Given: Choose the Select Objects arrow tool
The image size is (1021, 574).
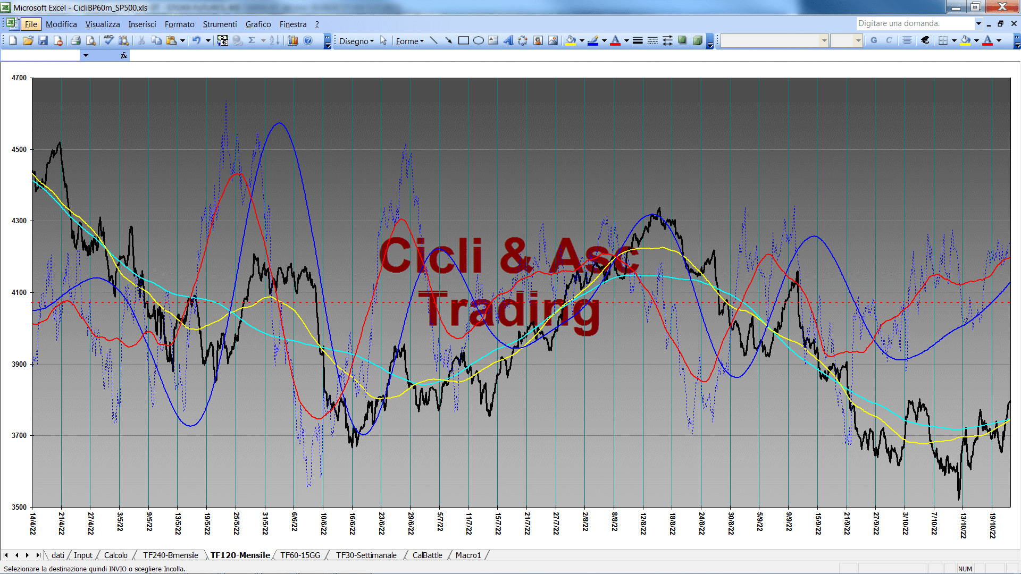Looking at the screenshot, I should point(383,41).
